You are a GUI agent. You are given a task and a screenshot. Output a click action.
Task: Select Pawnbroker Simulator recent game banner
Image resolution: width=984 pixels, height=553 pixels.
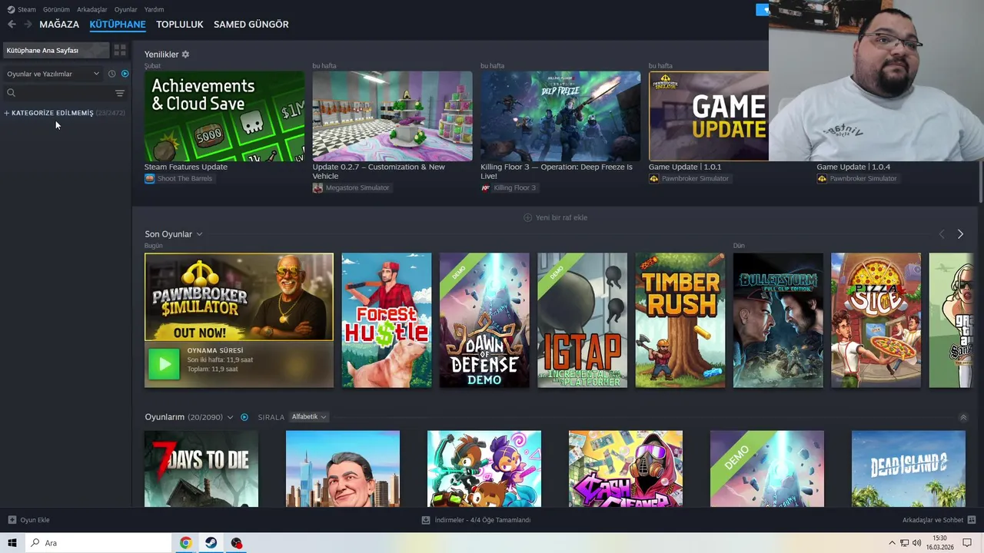point(239,297)
